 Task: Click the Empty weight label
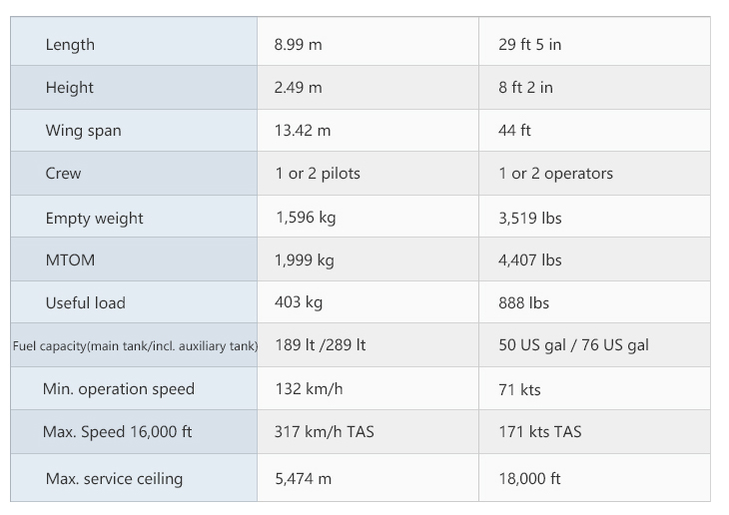click(x=94, y=219)
